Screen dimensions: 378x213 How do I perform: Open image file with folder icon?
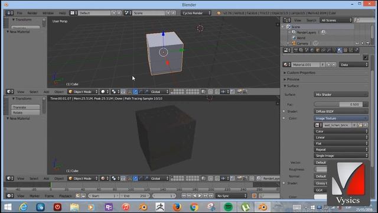tap(360, 125)
